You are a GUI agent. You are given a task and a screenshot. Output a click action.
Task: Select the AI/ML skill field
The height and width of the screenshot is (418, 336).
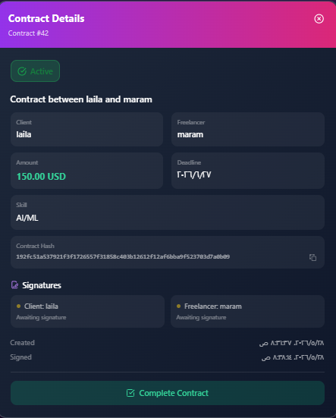[x=168, y=212]
